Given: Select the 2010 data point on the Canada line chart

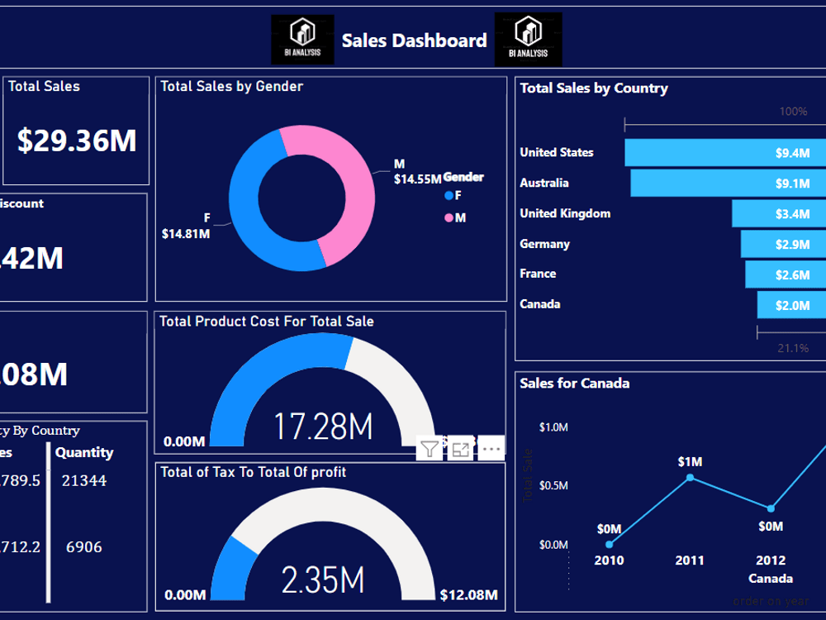Looking at the screenshot, I should coord(610,543).
